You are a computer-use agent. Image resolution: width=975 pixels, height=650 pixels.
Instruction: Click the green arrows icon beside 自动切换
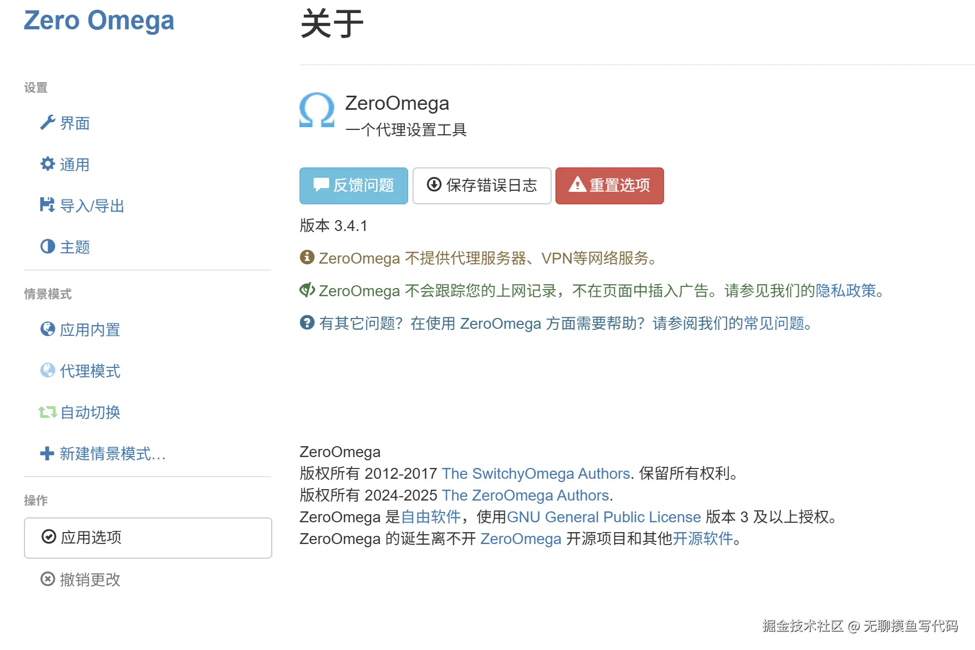tap(48, 412)
